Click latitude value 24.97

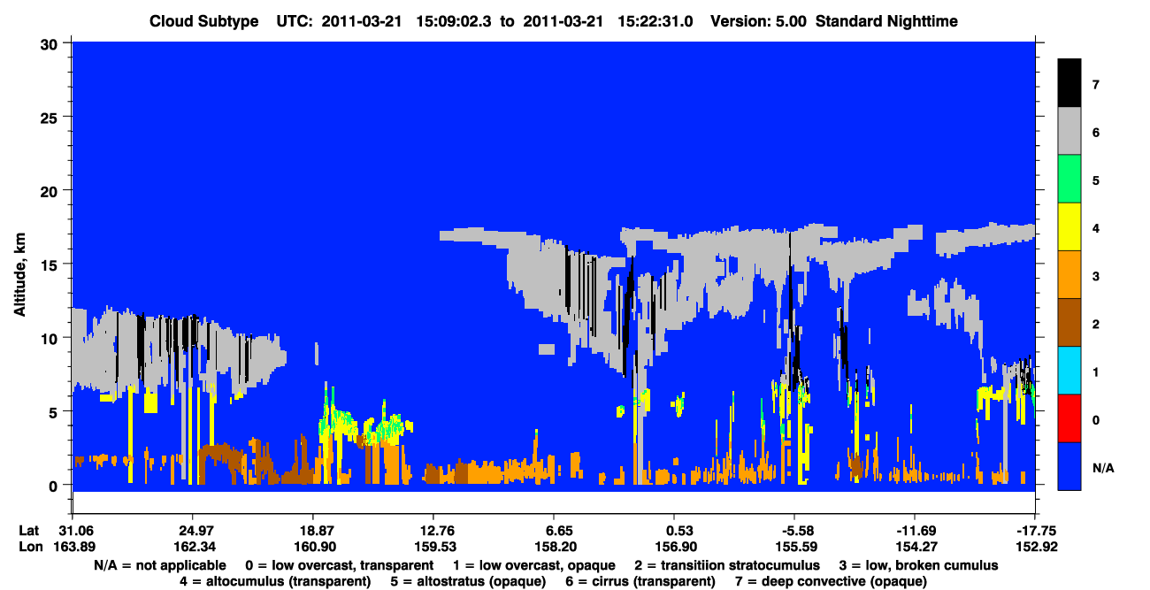point(192,531)
